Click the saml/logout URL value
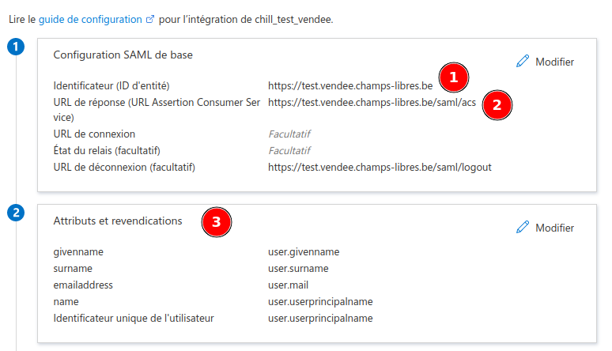Viewport: 612px width, 351px height. click(x=380, y=167)
